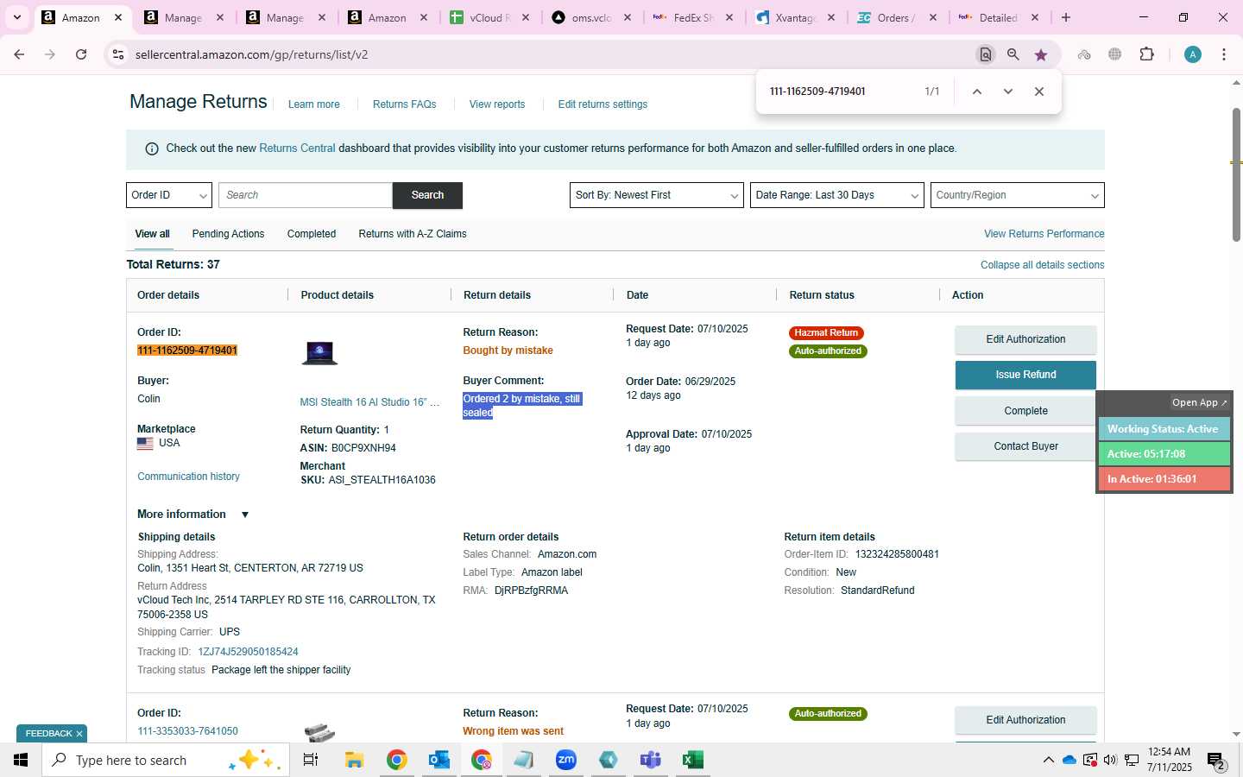Click the Learn more link
The image size is (1243, 777).
(313, 104)
